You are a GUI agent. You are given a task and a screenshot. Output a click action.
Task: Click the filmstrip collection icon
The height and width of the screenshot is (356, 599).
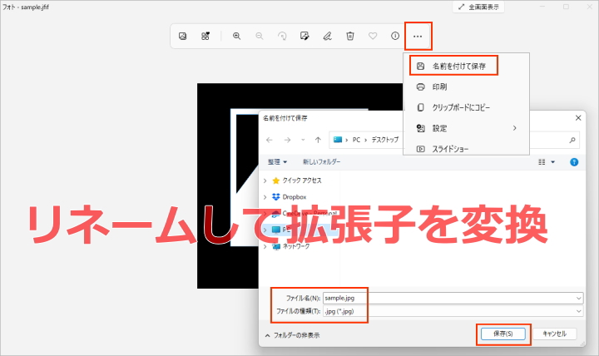[x=205, y=37]
